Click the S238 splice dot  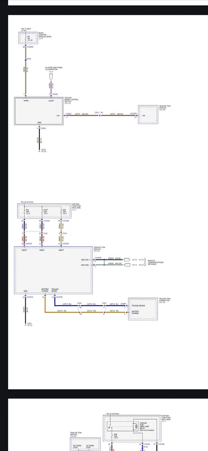[x=25, y=59]
